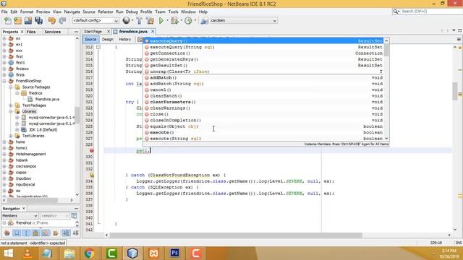Open Chrome from the taskbar
This screenshot has height=260, width=463.
coord(89,253)
